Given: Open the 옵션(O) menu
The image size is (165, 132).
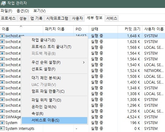Looking at the screenshot, I should [x=23, y=11].
